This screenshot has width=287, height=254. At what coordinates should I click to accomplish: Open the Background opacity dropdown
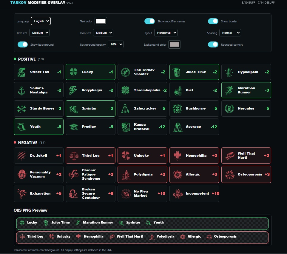coord(115,44)
